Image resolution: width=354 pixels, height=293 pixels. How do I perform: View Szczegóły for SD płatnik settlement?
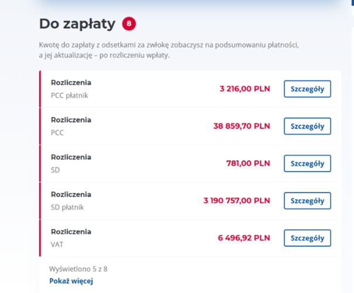(307, 201)
